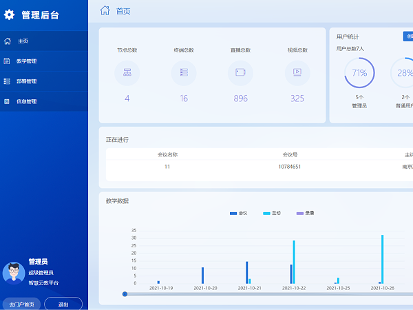The height and width of the screenshot is (310, 413).
Task: Toggle the 互动 legend series
Action: (272, 213)
